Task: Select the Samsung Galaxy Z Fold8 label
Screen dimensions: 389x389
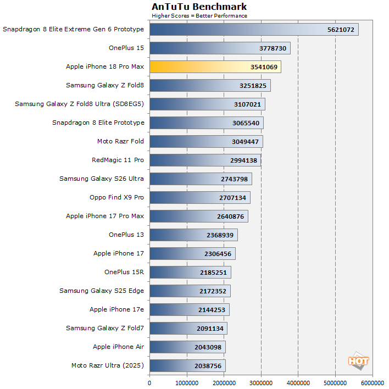Action: (105, 85)
